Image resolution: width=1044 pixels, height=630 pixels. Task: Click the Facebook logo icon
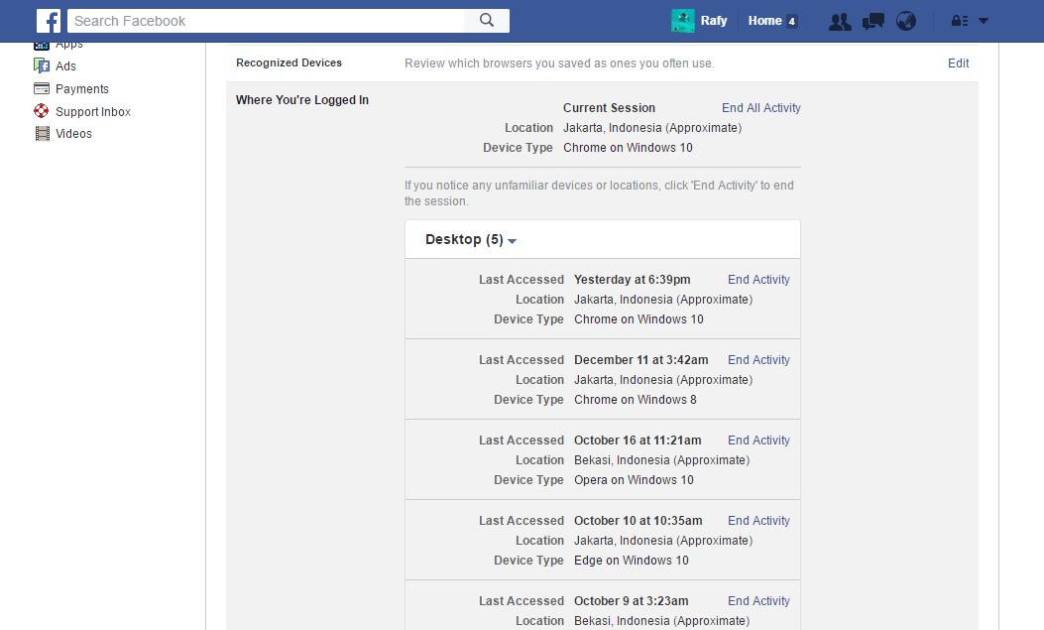pyautogui.click(x=49, y=21)
